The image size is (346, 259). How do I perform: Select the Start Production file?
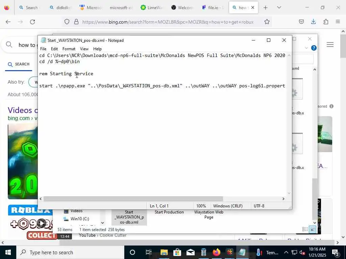pos(169,212)
